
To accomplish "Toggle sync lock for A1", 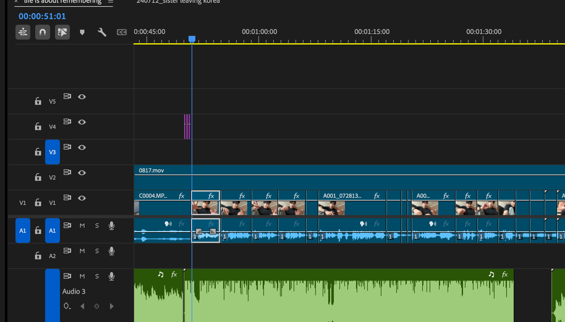I will (67, 226).
